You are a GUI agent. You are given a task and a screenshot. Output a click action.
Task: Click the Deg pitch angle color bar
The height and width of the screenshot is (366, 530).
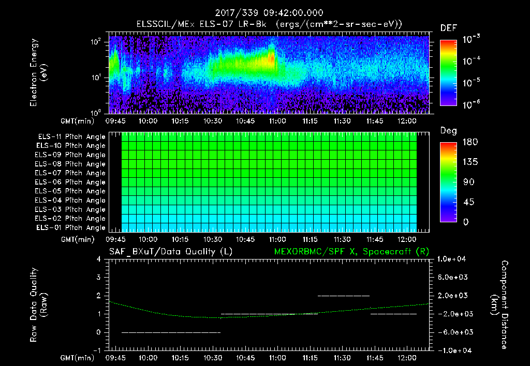[x=448, y=182]
